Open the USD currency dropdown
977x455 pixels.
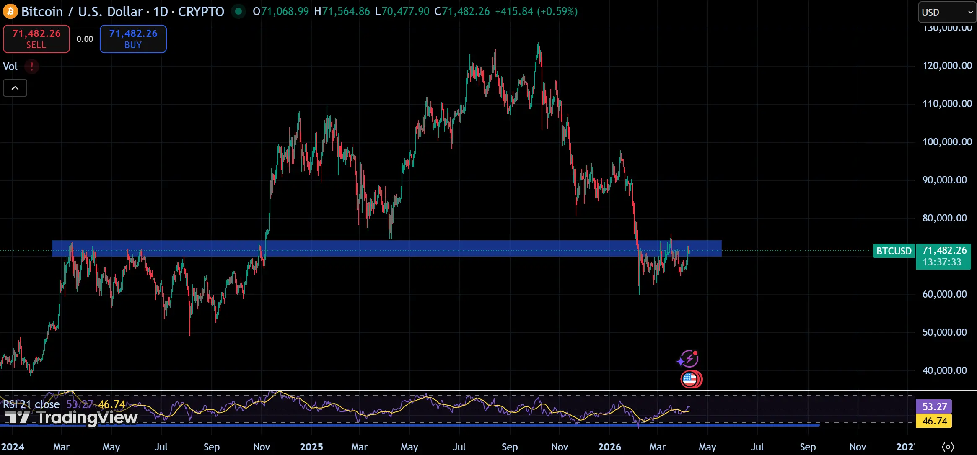coord(946,12)
